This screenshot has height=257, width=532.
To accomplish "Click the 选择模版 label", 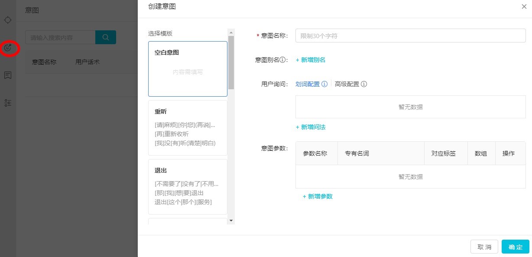I will [x=160, y=33].
